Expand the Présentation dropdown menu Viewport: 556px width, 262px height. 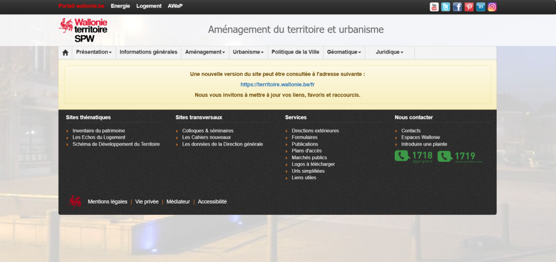coord(94,53)
